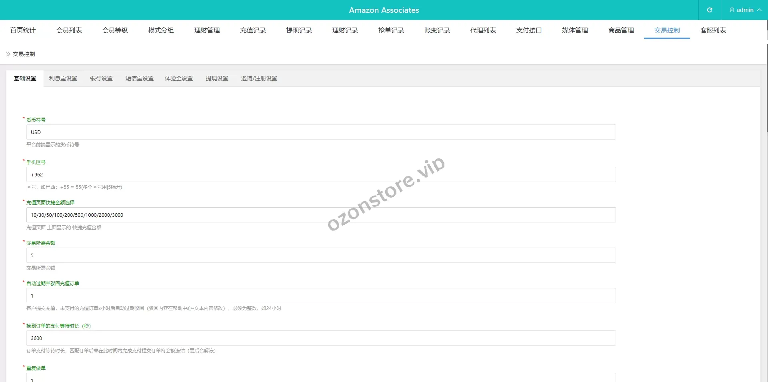Open the 首页统计 menu item
This screenshot has width=768, height=382.
tap(23, 30)
